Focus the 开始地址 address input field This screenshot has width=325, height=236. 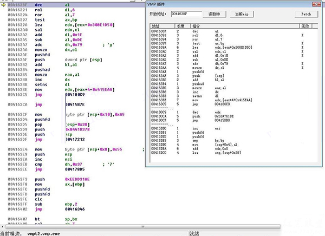[185, 14]
